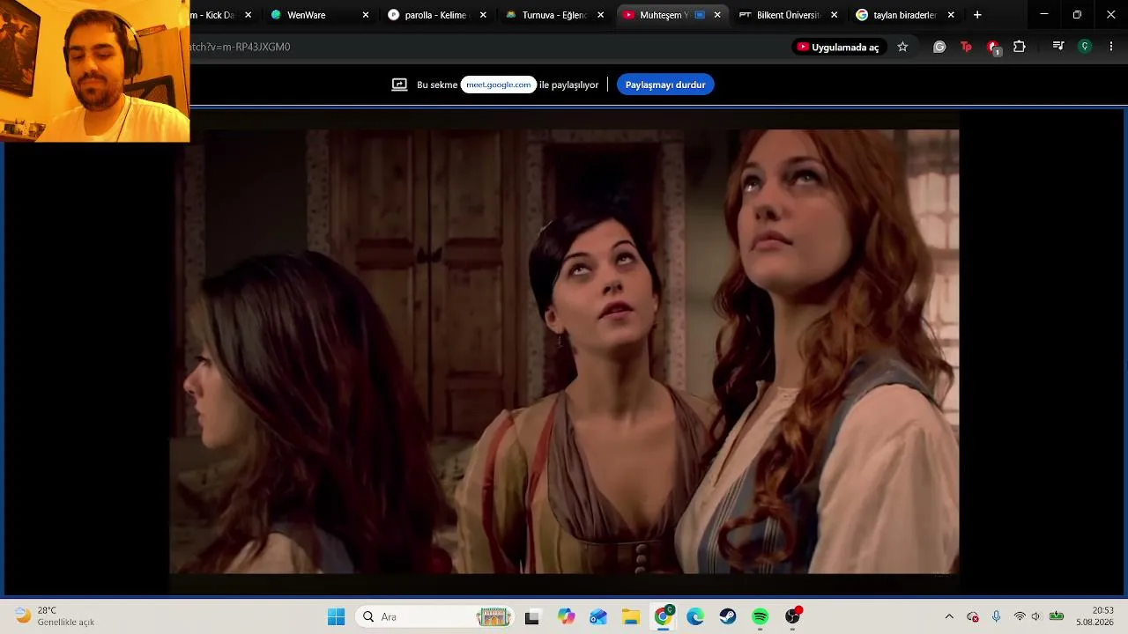1128x634 pixels.
Task: Close the WenWare tab
Action: (x=366, y=15)
